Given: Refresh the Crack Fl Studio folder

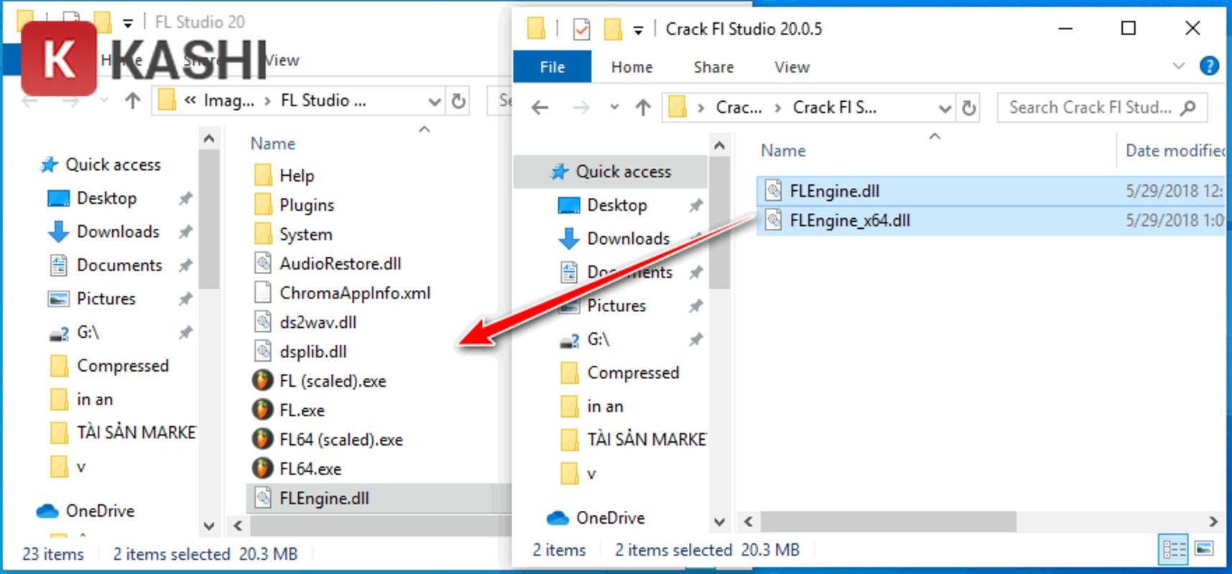Looking at the screenshot, I should coord(969,108).
